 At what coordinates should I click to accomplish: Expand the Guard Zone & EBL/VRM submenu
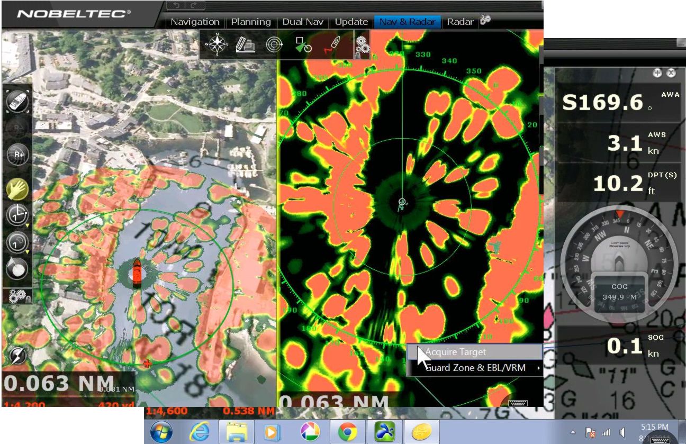[474, 368]
